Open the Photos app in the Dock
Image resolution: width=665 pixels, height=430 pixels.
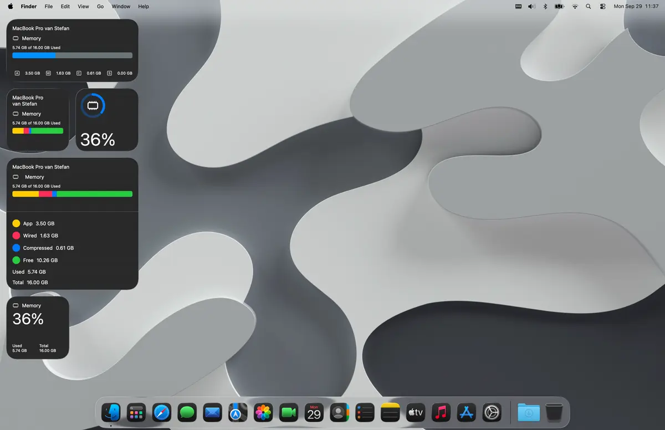point(263,412)
